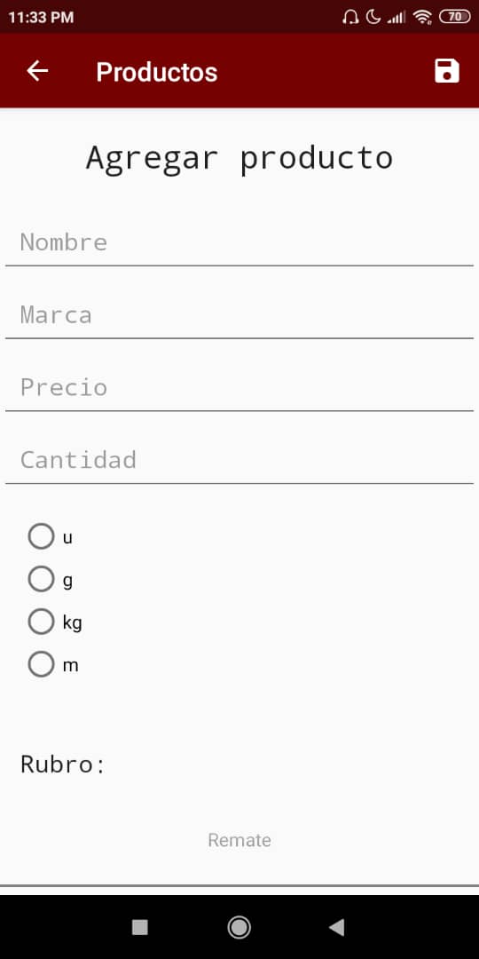
Task: Select the "u" unit radio button
Action: (x=41, y=537)
